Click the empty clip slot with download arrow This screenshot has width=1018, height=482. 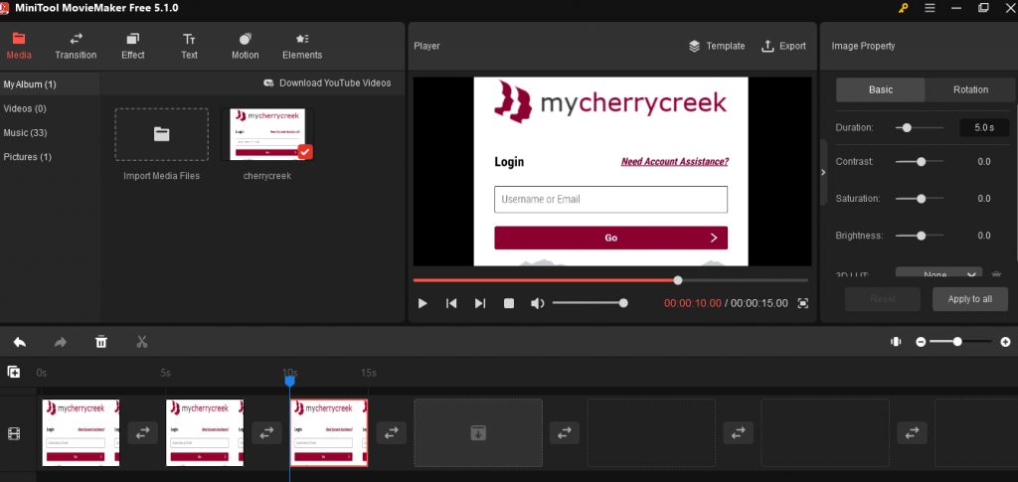click(478, 432)
